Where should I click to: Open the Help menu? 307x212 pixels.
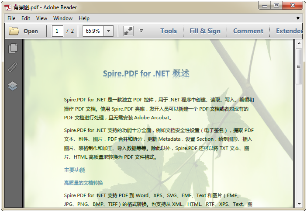84,18
